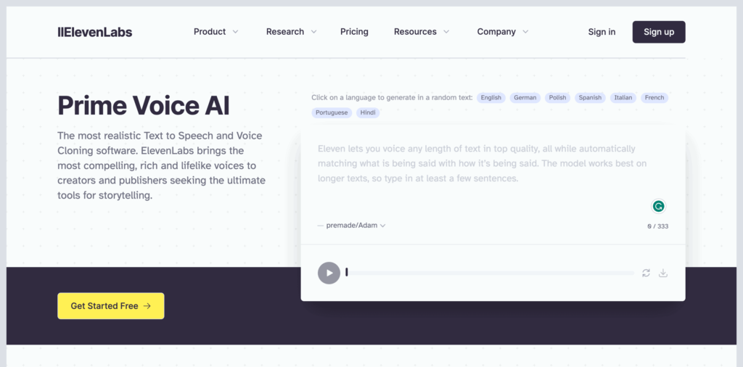Screen dimensions: 743x367
Task: Click the download audio icon
Action: coord(663,273)
